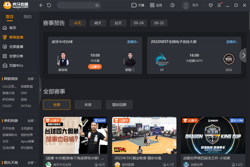The height and width of the screenshot is (167, 250).
Task: Open 逃离塔科夫 category
Action: [x=10, y=135]
